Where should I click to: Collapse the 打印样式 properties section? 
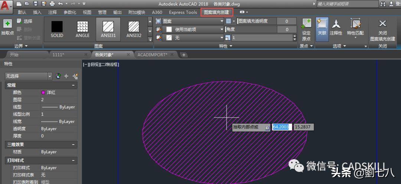coord(74,161)
